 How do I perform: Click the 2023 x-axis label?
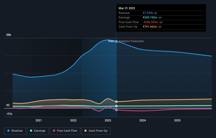pyautogui.click(x=108, y=120)
